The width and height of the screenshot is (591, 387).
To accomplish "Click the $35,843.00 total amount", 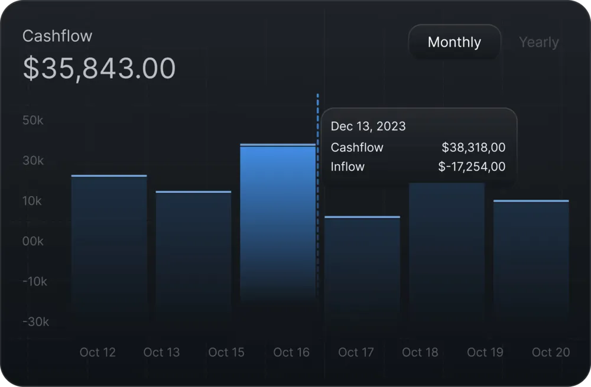I will pos(99,68).
